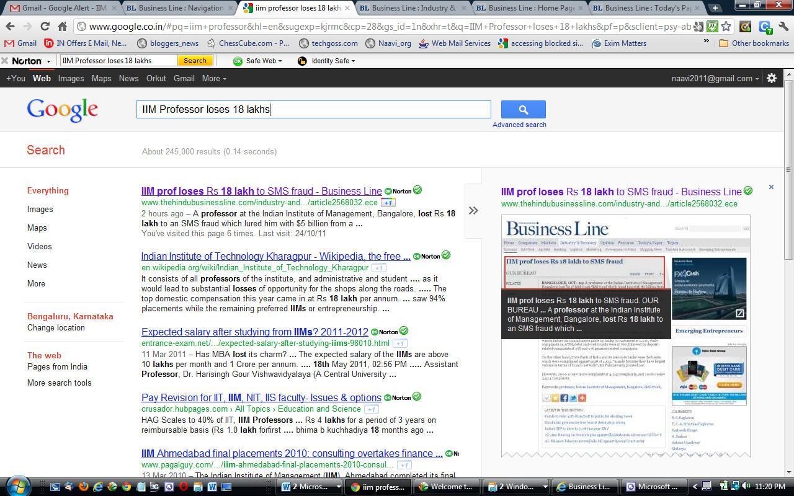Click the blue magnifier Google search button
The image size is (794, 496).
tap(523, 110)
